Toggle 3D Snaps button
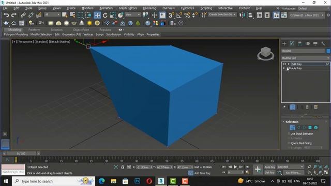The image size is (331, 186). pos(171,15)
